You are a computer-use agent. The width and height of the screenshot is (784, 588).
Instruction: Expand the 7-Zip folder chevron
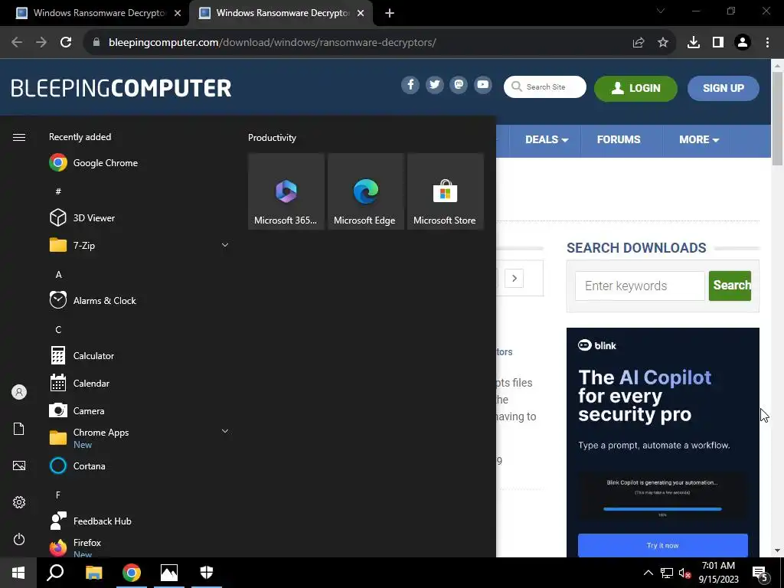point(225,245)
